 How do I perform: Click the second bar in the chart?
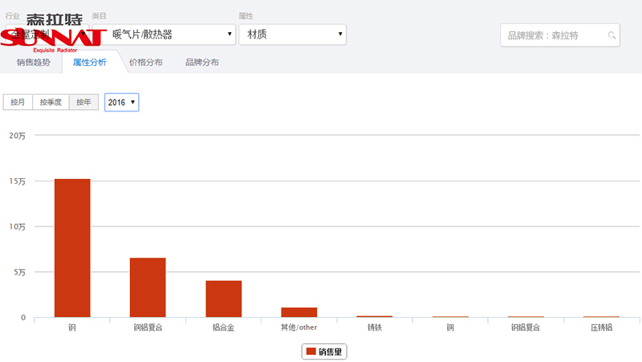coord(148,287)
